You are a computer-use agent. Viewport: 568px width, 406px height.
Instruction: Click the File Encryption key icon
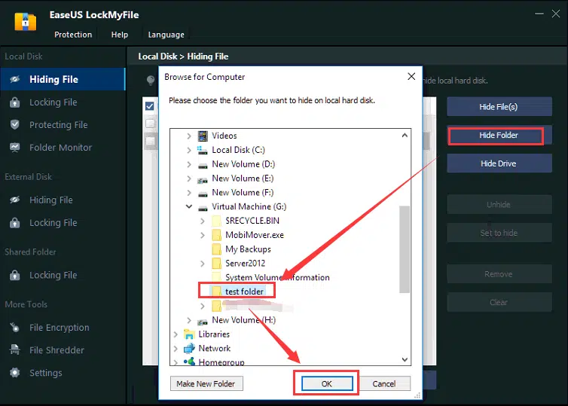click(15, 328)
